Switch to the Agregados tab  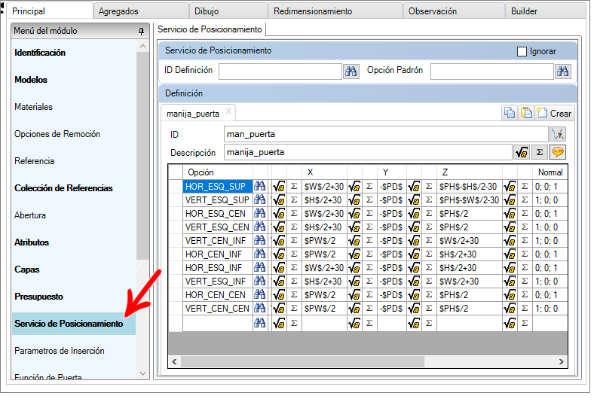(x=141, y=11)
